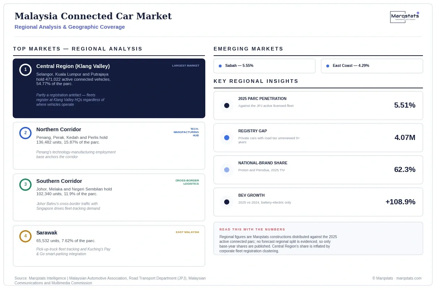
Task: Click the 65,532 units Sarawak description
Action: (x=66, y=241)
